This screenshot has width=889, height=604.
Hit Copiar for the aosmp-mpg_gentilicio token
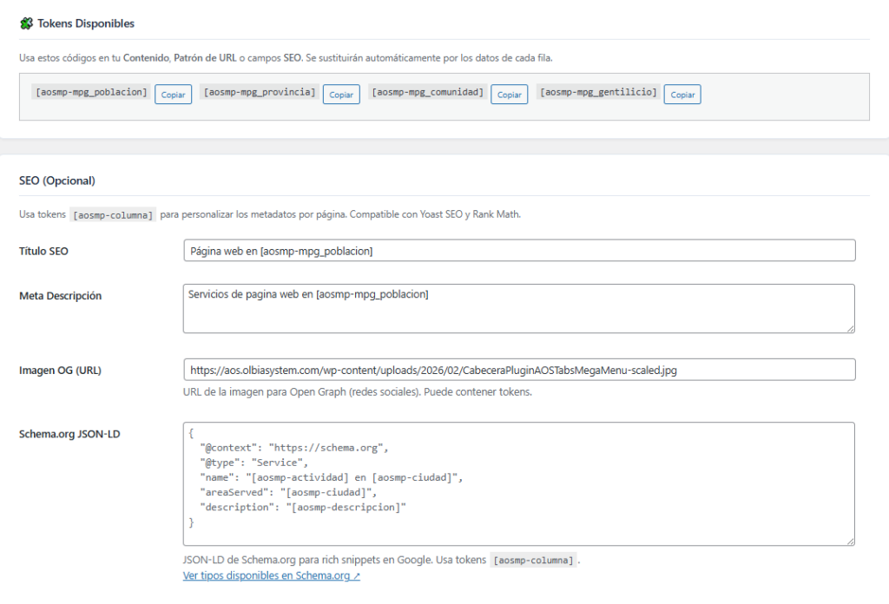click(682, 95)
